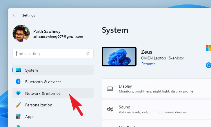This screenshot has height=127, width=211.
Task: Open the Apps settings category
Action: [x=53, y=117]
